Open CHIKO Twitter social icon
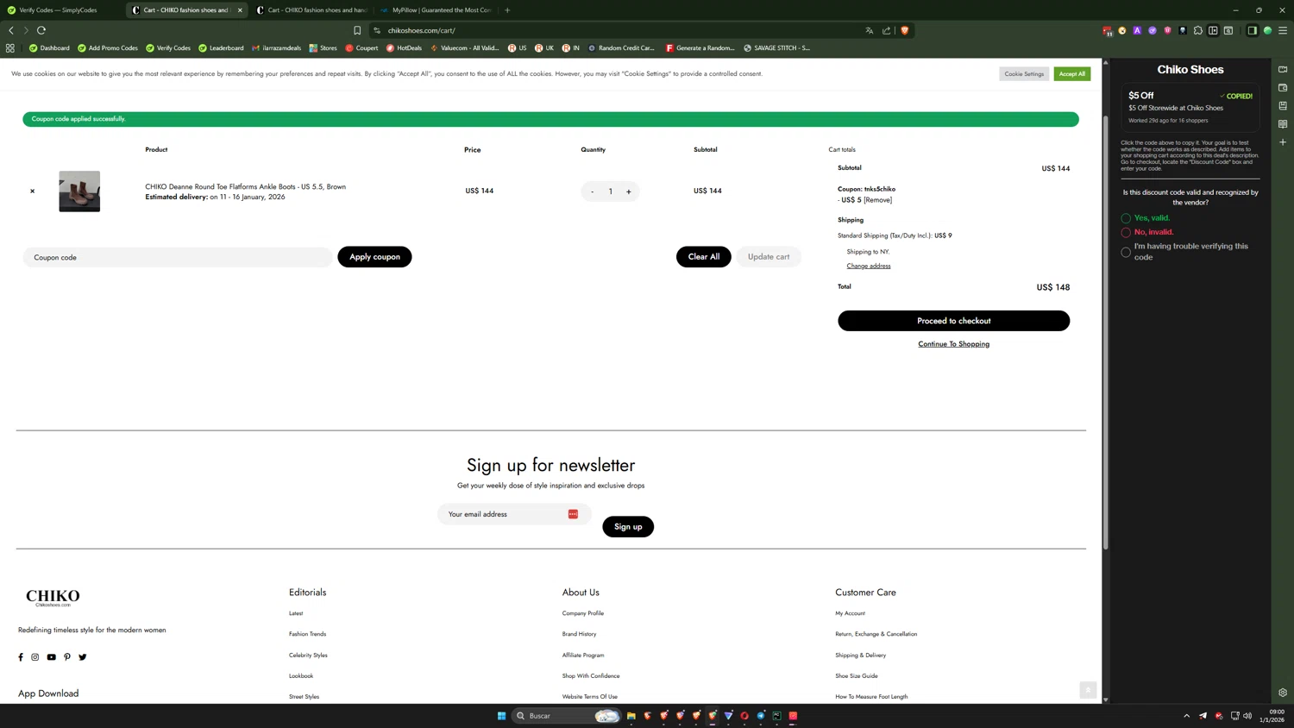Screen dimensions: 1294x728 pyautogui.click(x=83, y=657)
